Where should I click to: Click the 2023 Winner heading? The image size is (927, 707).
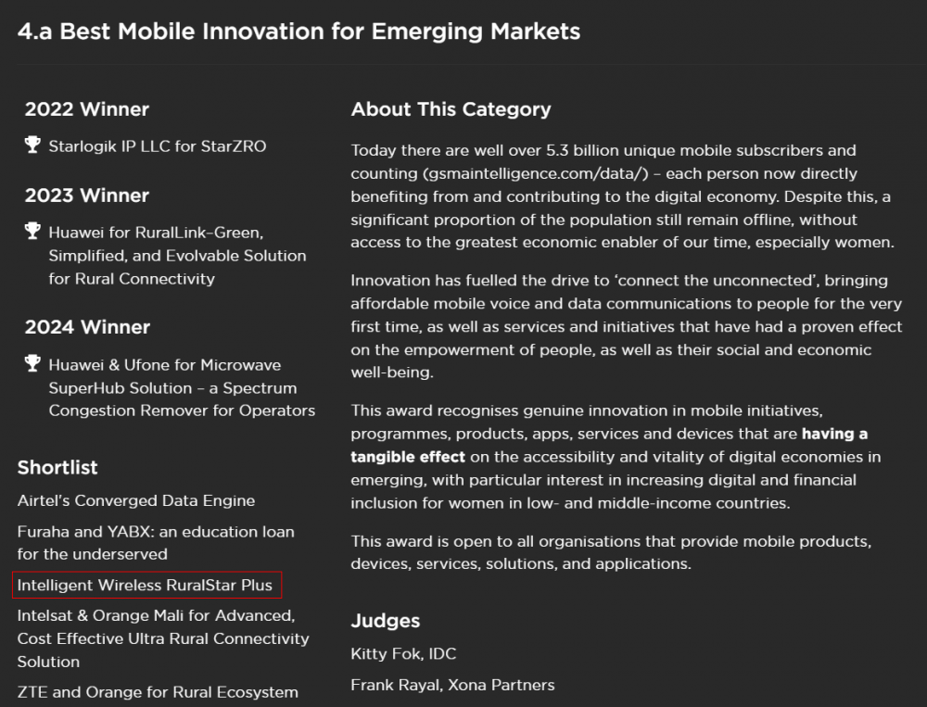(x=87, y=196)
